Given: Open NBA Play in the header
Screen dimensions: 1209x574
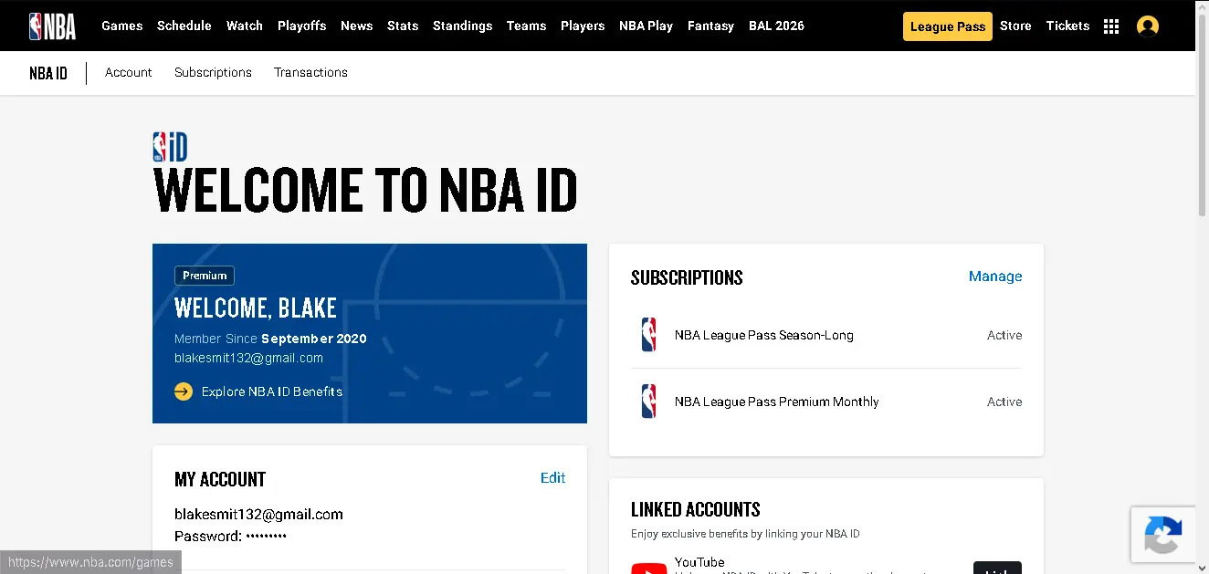Looking at the screenshot, I should point(647,26).
